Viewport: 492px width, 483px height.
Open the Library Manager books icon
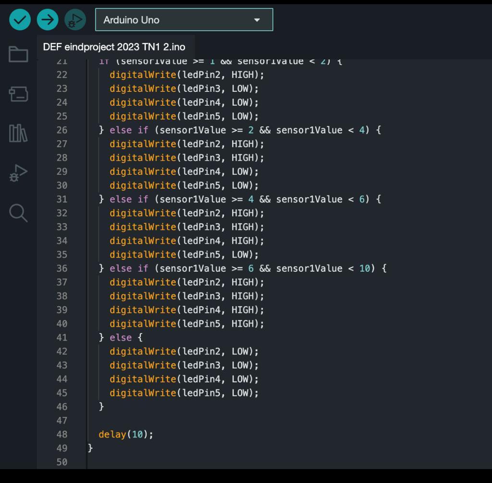[18, 133]
